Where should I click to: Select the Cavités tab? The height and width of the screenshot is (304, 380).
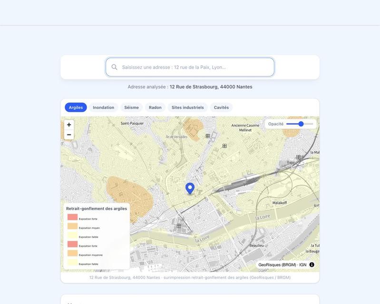coord(221,107)
